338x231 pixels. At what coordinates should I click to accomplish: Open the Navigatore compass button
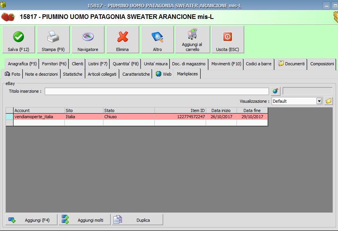click(x=88, y=39)
